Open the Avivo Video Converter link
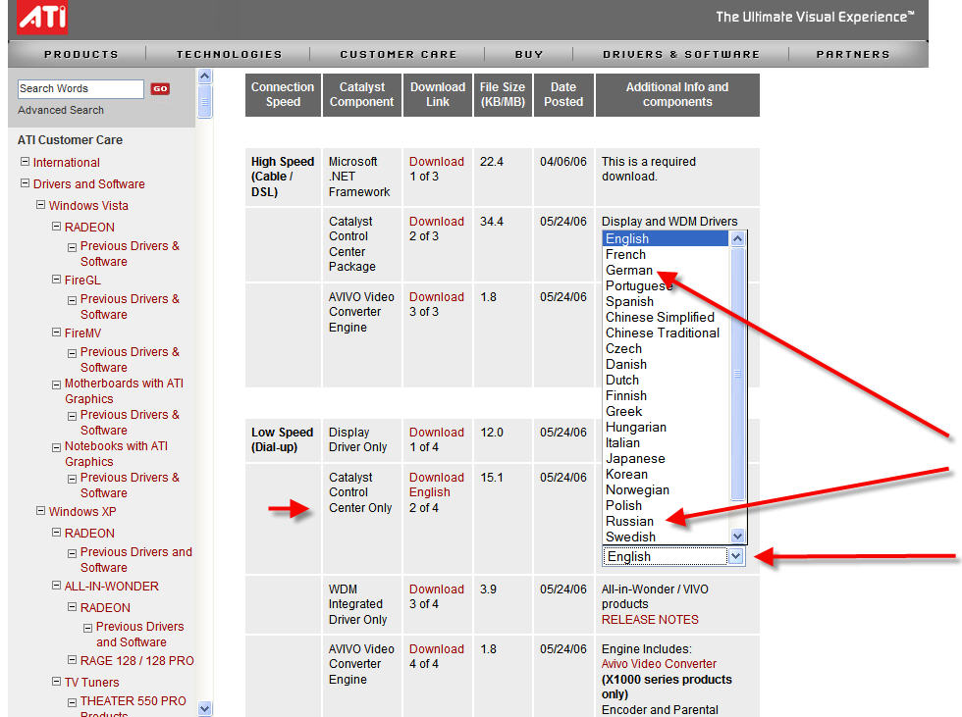Image resolution: width=962 pixels, height=717 pixels. [x=659, y=664]
